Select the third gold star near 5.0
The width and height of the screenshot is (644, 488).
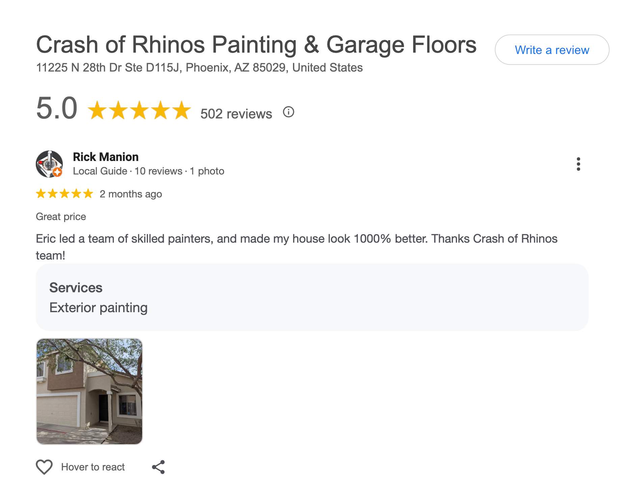coord(139,110)
